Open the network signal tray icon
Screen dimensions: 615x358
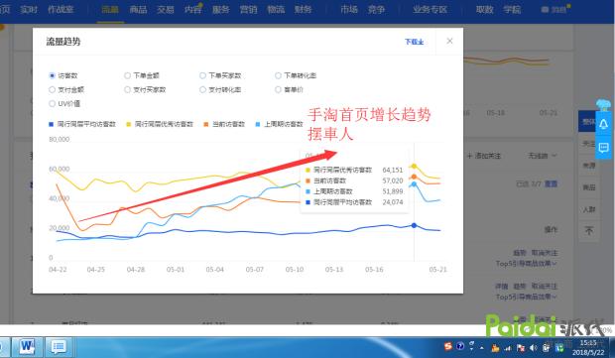click(508, 348)
